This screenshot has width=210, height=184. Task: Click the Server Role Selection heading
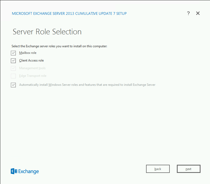(x=47, y=32)
